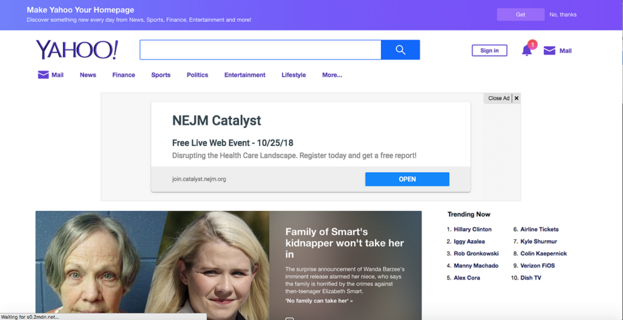The image size is (623, 320).
Task: Click the Close Ad label
Action: coord(499,98)
